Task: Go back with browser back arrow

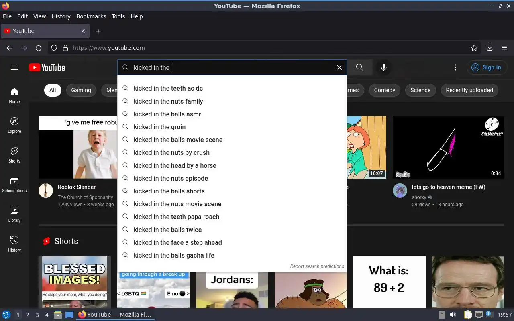Action: tap(10, 48)
